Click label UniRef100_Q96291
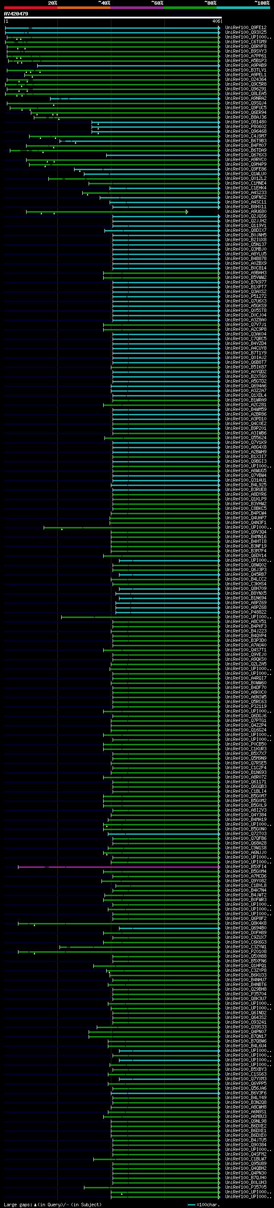 (246, 89)
